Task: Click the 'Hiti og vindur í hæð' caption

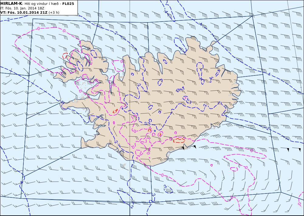Action: (42, 4)
